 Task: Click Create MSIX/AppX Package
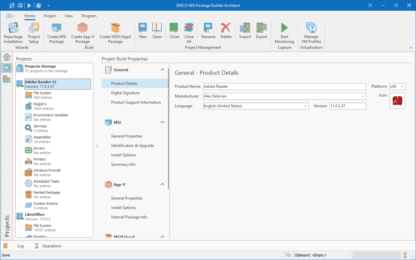[x=115, y=33]
